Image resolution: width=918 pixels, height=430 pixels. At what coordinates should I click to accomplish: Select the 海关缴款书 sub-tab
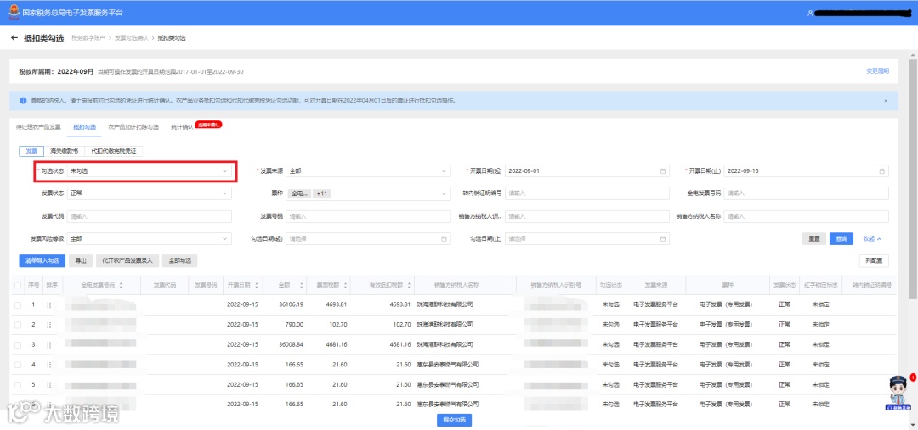(65, 151)
